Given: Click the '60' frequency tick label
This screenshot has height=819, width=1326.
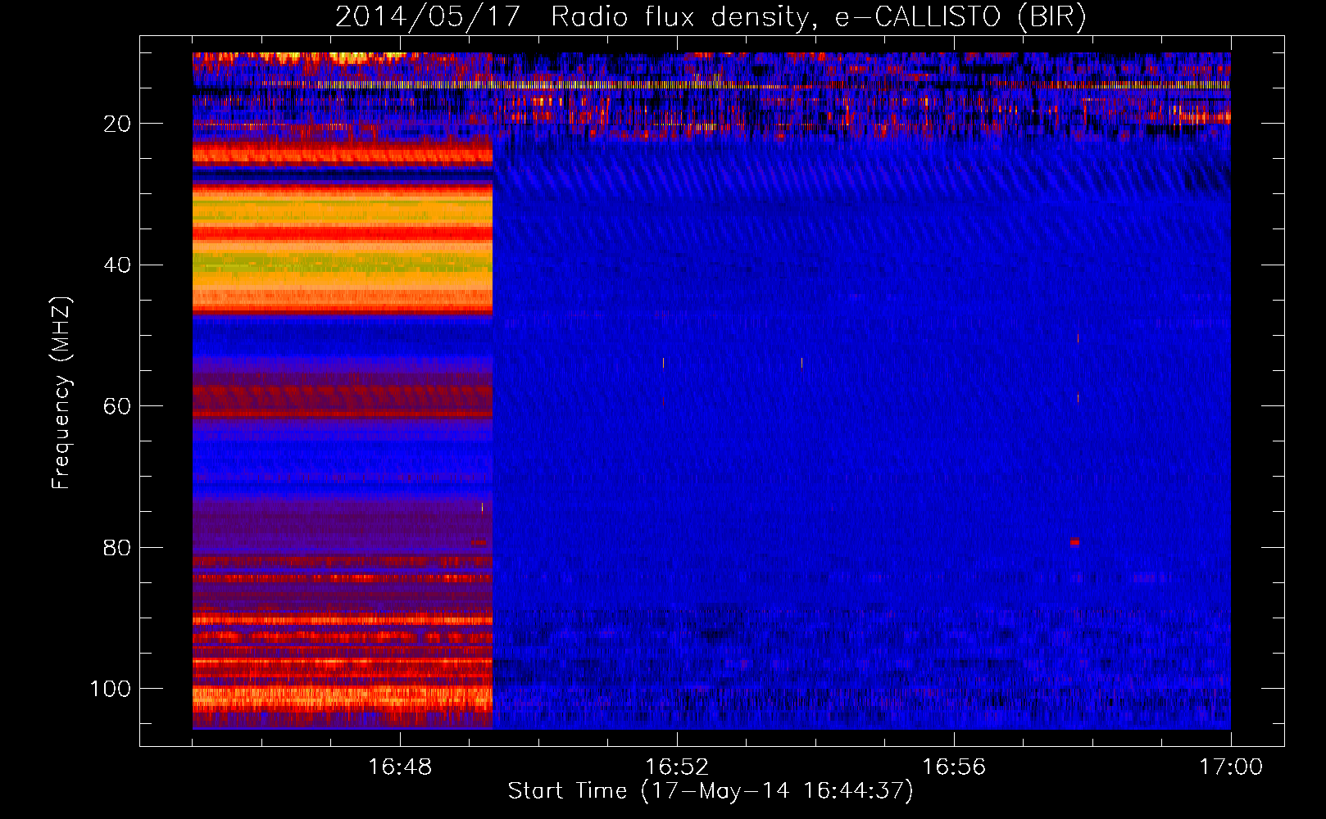Looking at the screenshot, I should tap(117, 406).
